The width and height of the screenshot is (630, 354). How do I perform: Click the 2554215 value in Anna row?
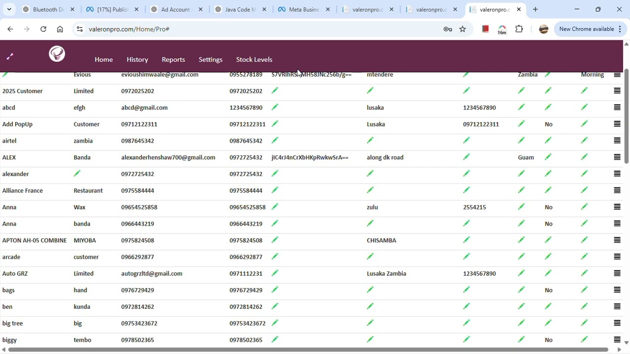[x=474, y=207]
